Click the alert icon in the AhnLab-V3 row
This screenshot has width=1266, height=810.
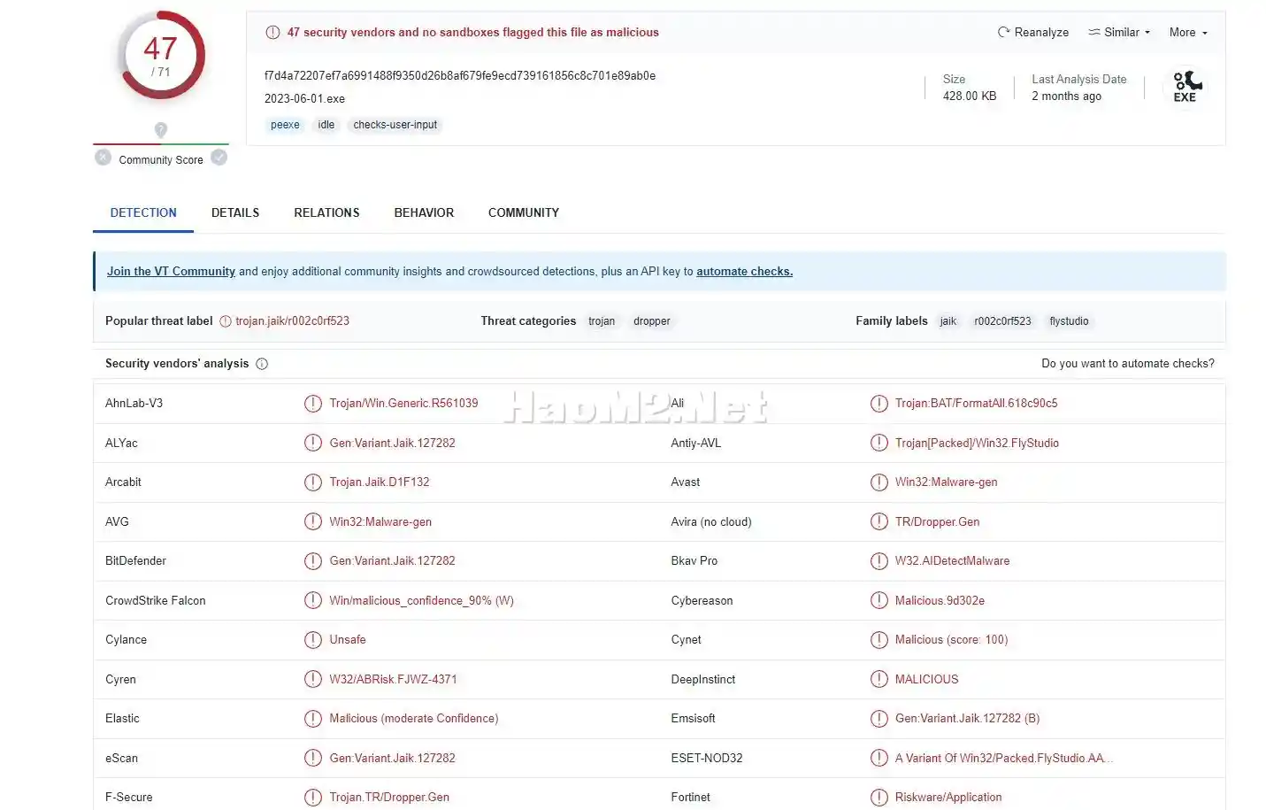tap(313, 404)
